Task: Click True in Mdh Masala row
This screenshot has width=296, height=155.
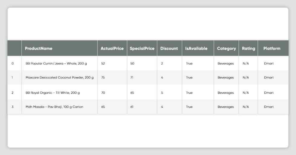Action: point(189,107)
